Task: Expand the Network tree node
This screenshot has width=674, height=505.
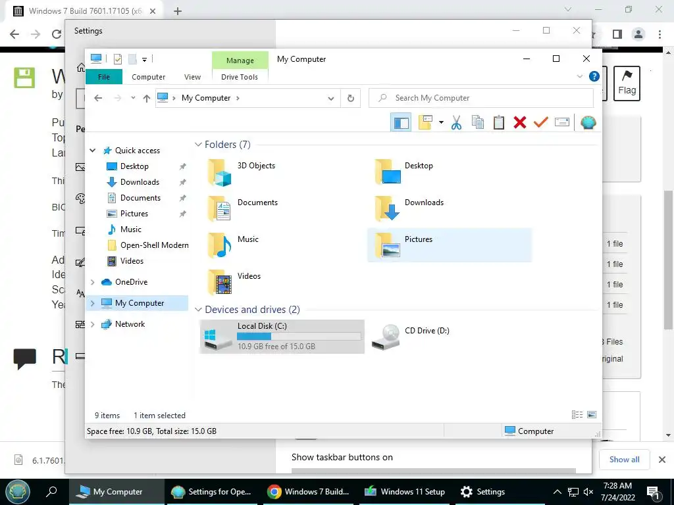Action: coord(92,324)
